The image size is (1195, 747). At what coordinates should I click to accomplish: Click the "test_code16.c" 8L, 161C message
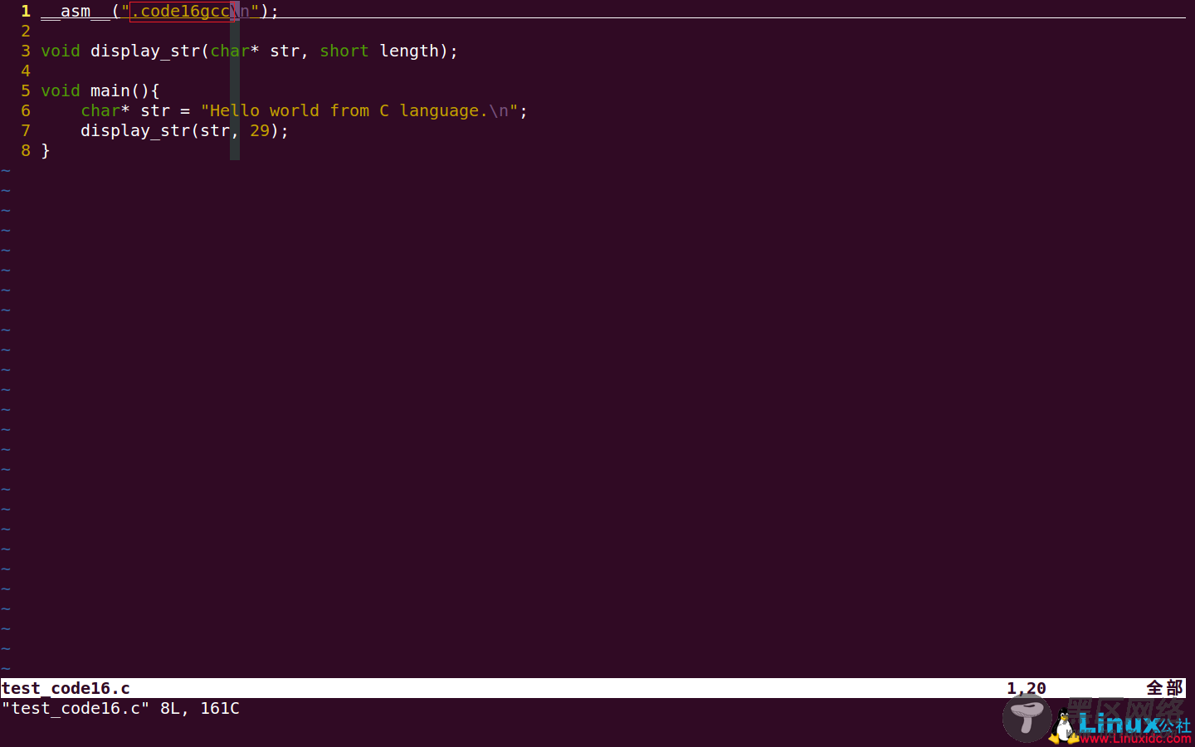pyautogui.click(x=120, y=708)
